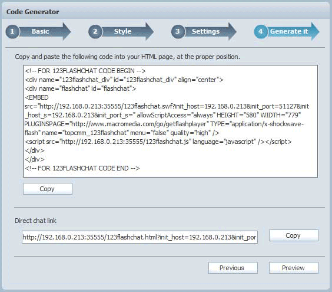This screenshot has width=332, height=292.
Task: Click the highlighted step 4 circle
Action: coord(261,32)
